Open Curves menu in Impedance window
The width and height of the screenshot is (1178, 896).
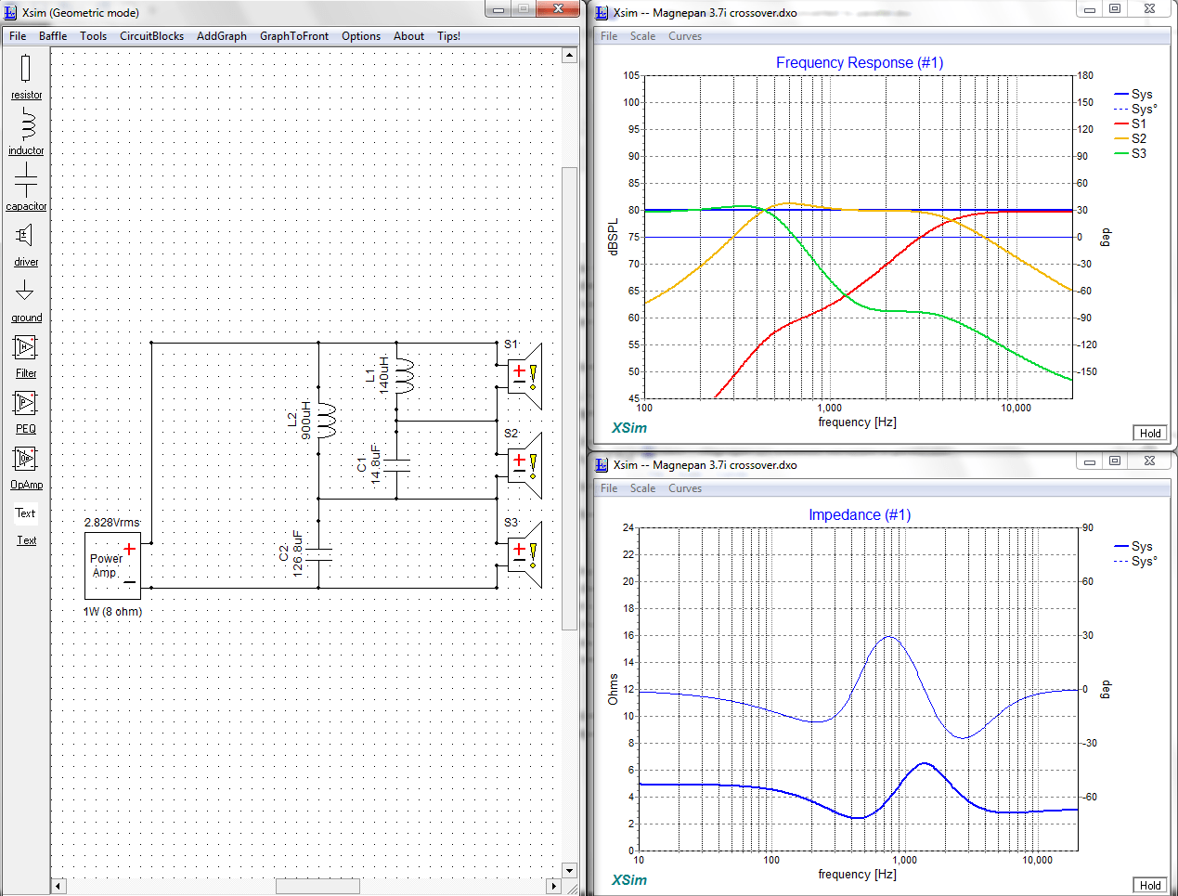(685, 488)
